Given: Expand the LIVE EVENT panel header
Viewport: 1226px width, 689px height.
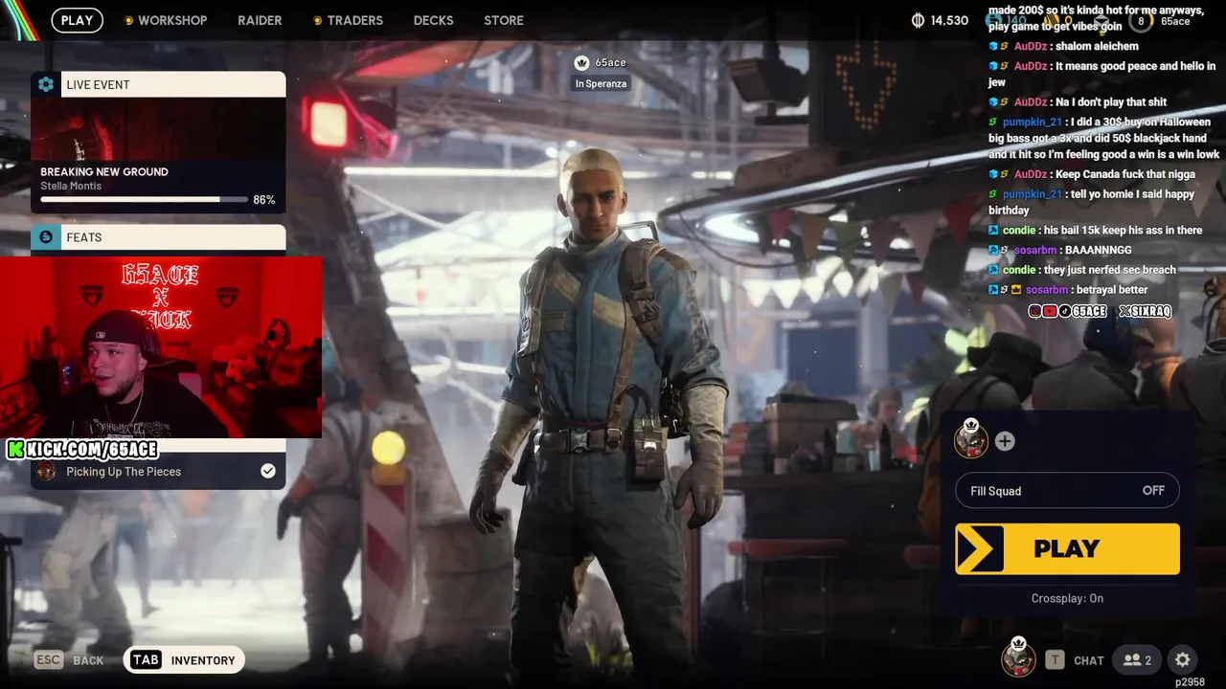Looking at the screenshot, I should (x=158, y=84).
